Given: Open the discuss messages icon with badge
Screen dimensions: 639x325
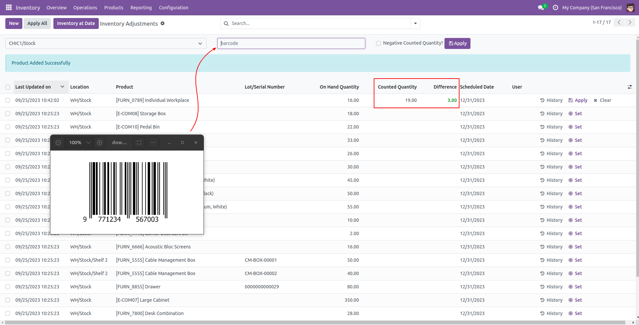Looking at the screenshot, I should (x=541, y=7).
